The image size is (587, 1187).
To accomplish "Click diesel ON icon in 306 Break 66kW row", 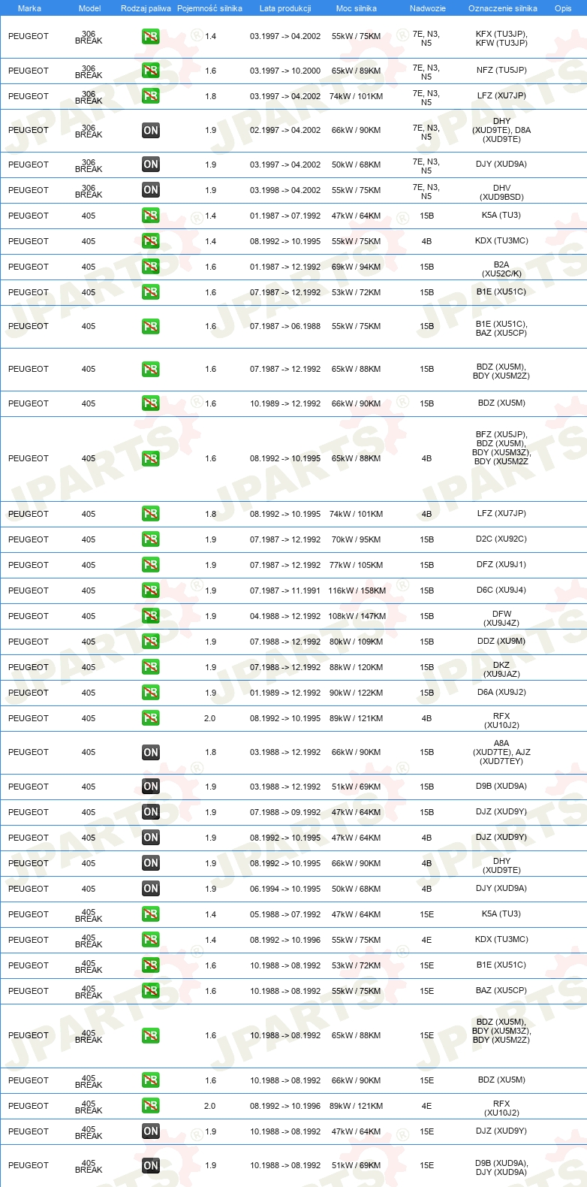I will pyautogui.click(x=151, y=130).
